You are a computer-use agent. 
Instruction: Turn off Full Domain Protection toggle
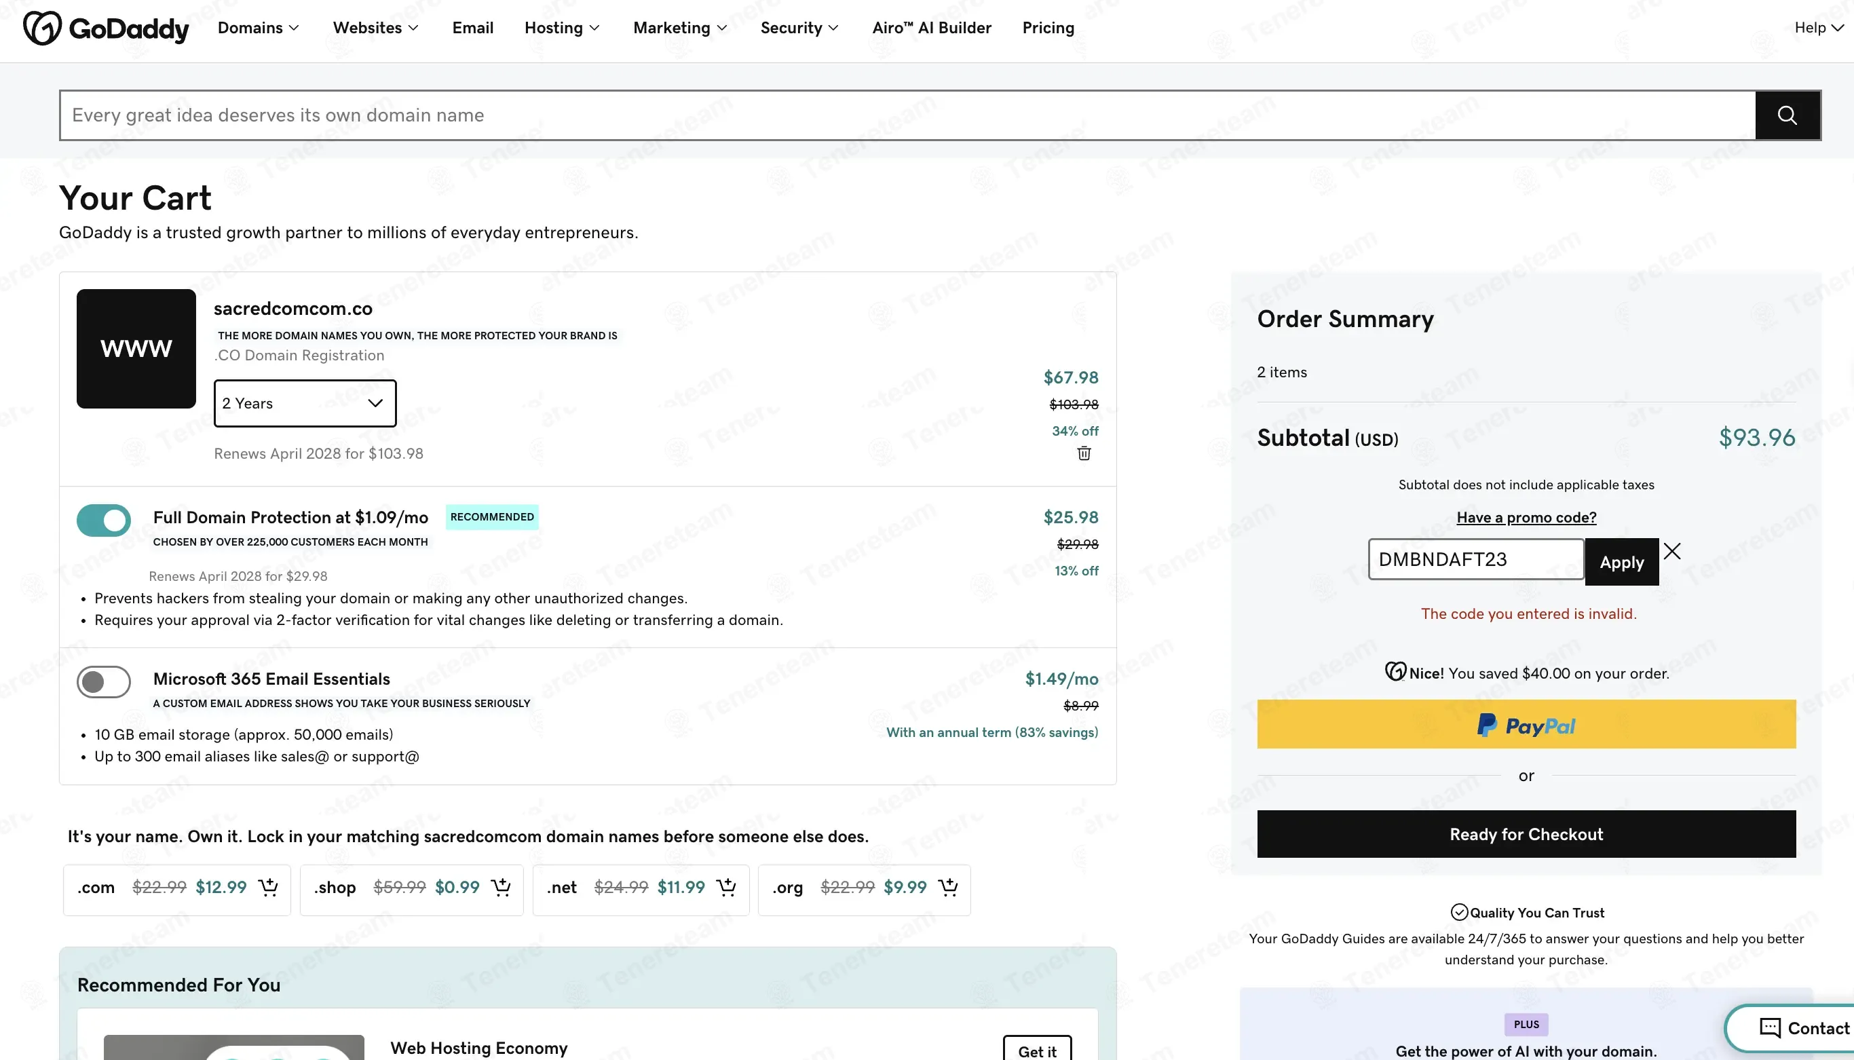[103, 520]
